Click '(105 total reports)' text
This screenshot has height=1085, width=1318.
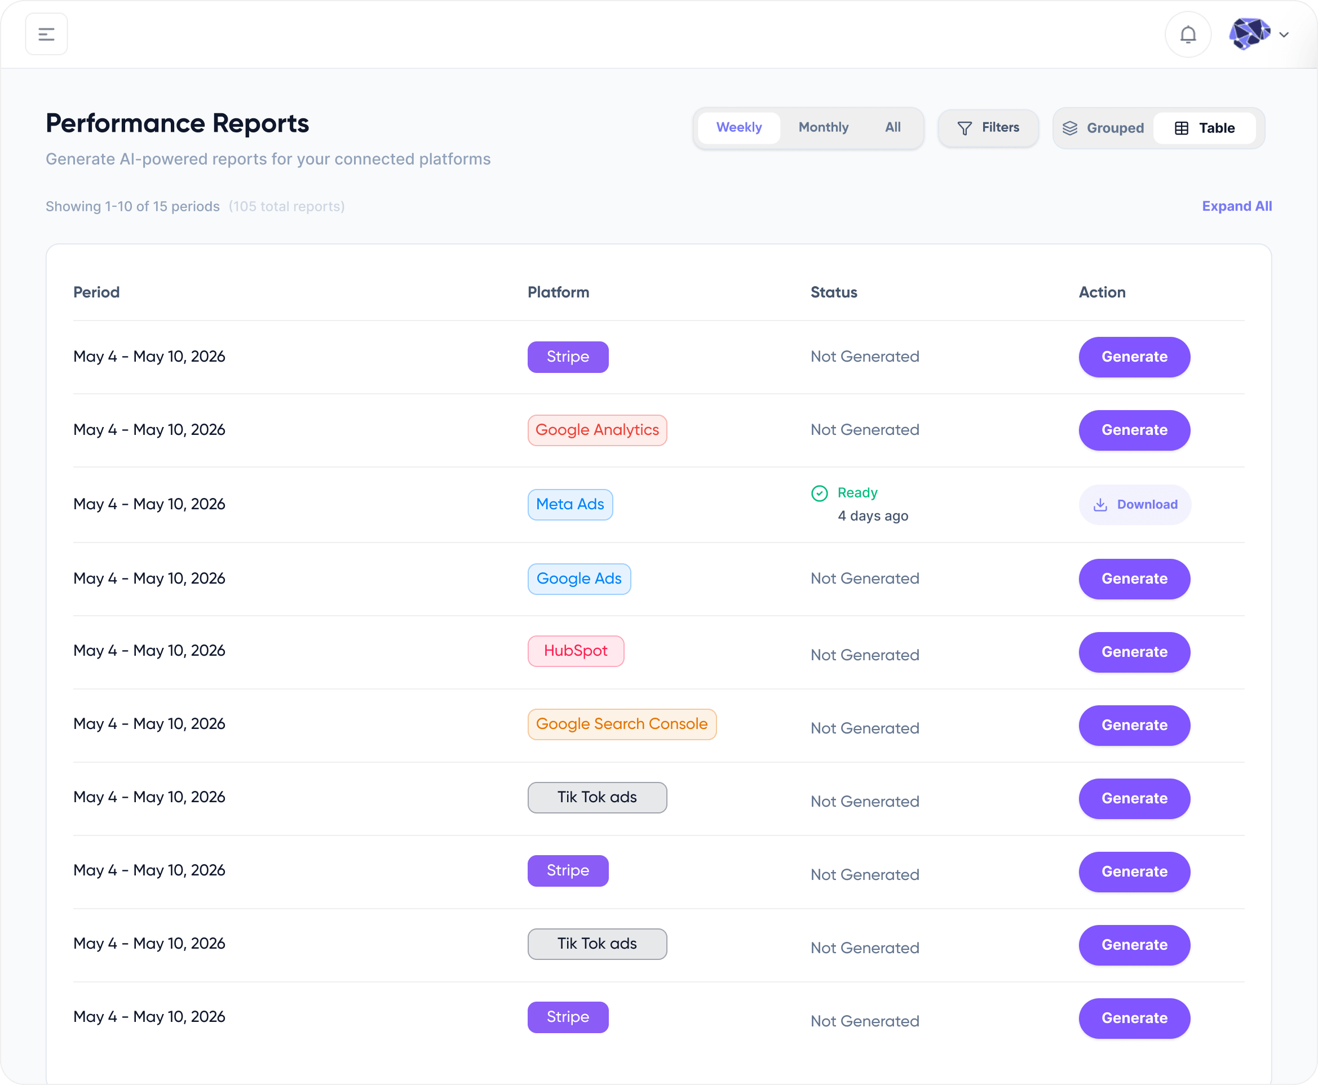[286, 206]
